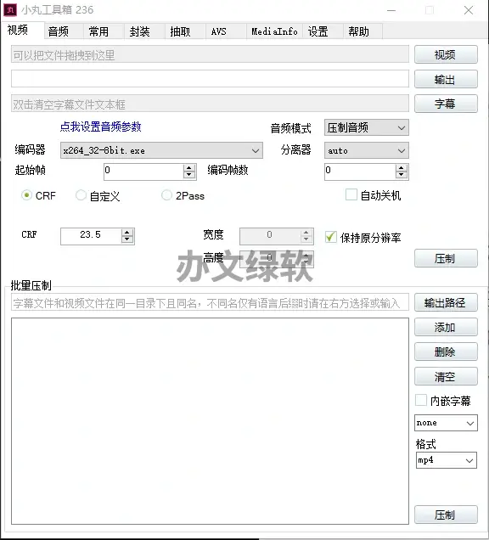This screenshot has height=540, width=489.
Task: Select the CRF radio button
Action: click(x=26, y=195)
